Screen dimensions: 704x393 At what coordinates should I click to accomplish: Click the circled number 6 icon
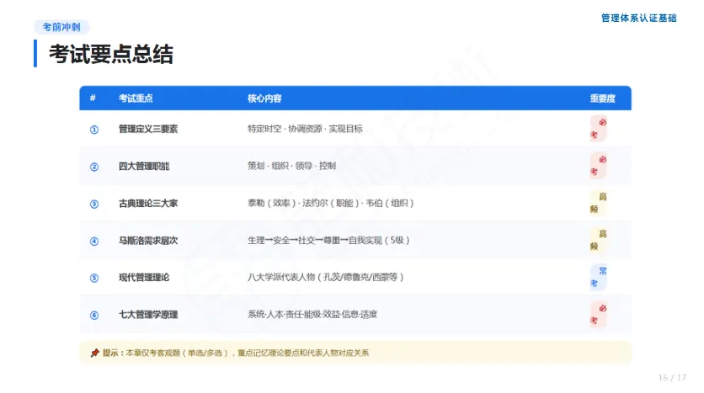pos(94,316)
